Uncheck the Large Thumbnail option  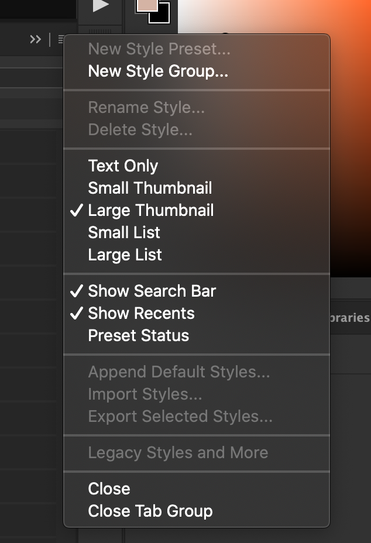pyautogui.click(x=151, y=210)
